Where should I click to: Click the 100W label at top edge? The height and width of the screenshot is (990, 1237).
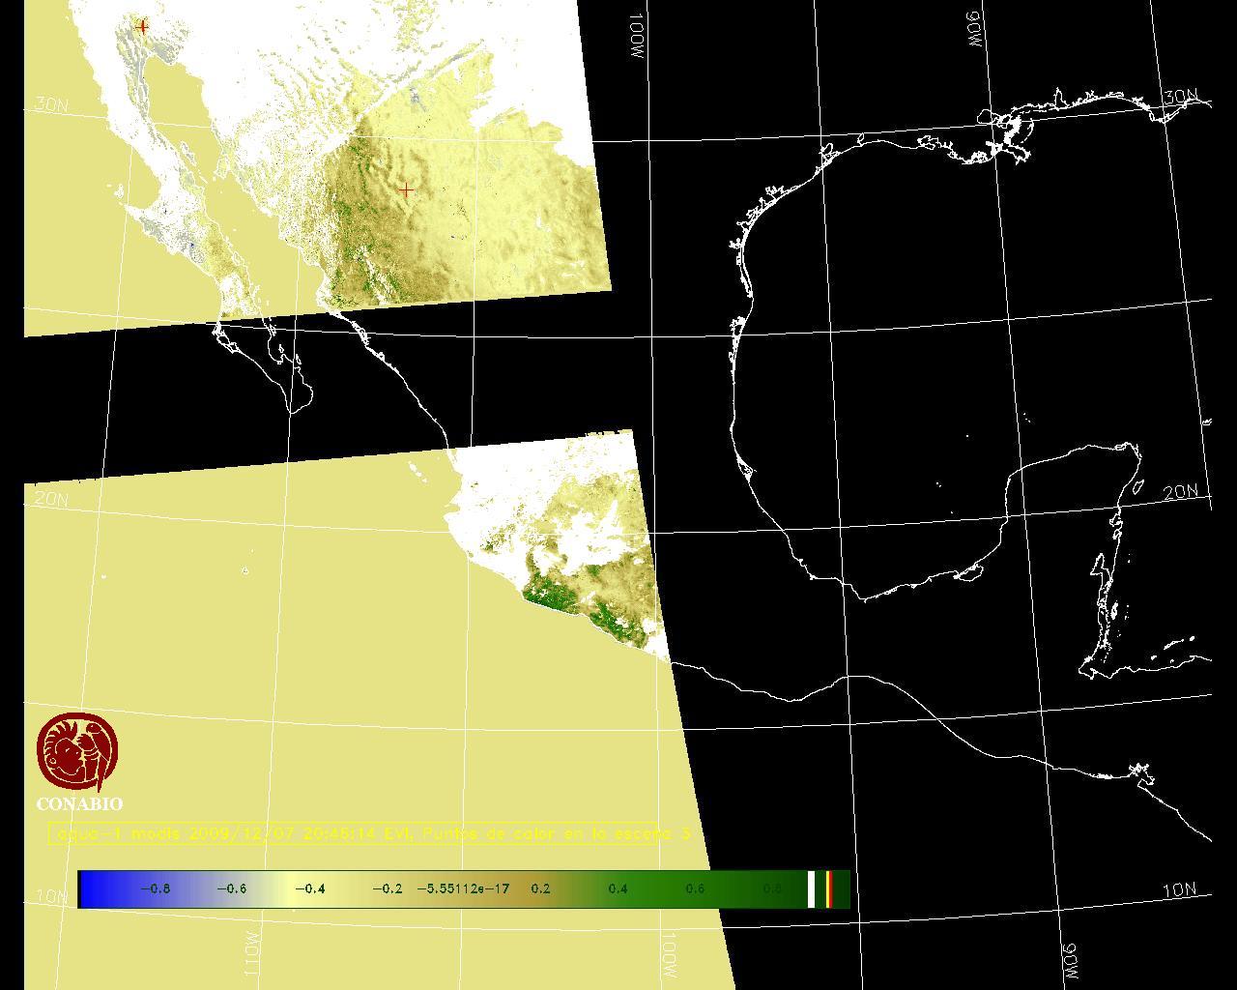[636, 38]
